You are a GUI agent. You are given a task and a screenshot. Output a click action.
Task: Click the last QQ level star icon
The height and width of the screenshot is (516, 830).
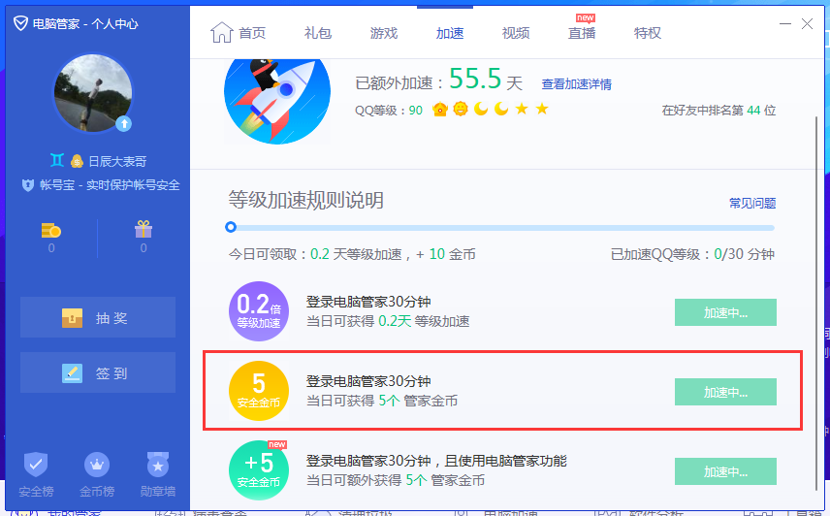(542, 109)
